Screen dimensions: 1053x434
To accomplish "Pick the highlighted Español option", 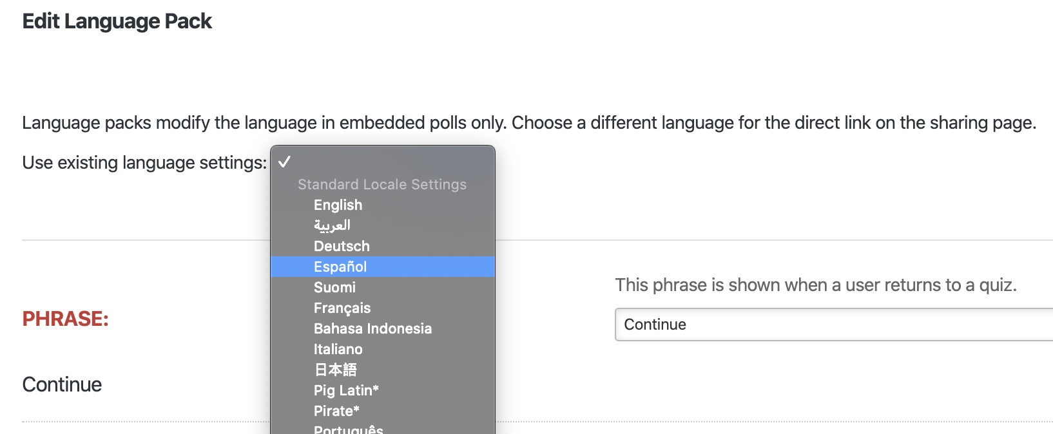I will pyautogui.click(x=340, y=267).
